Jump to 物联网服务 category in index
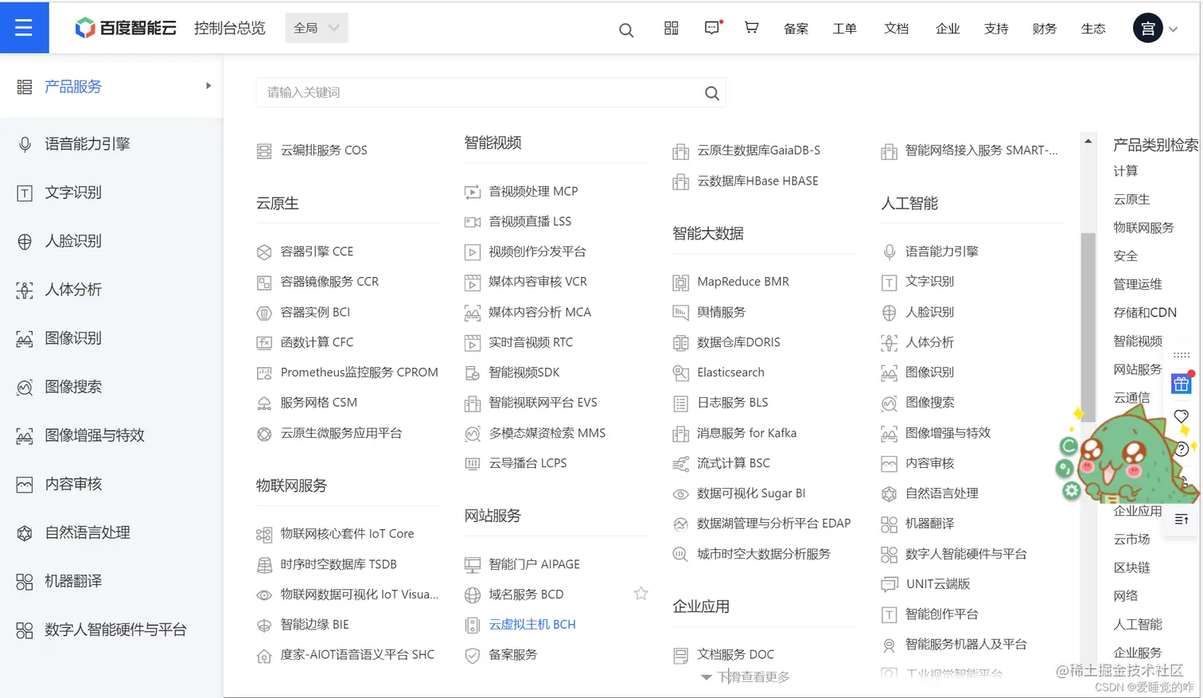This screenshot has width=1203, height=698. (x=1143, y=228)
